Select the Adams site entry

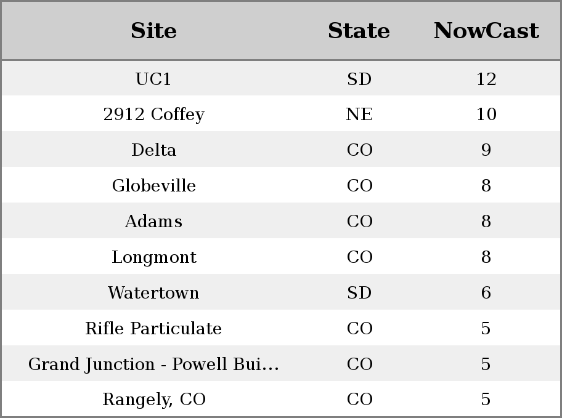154,221
